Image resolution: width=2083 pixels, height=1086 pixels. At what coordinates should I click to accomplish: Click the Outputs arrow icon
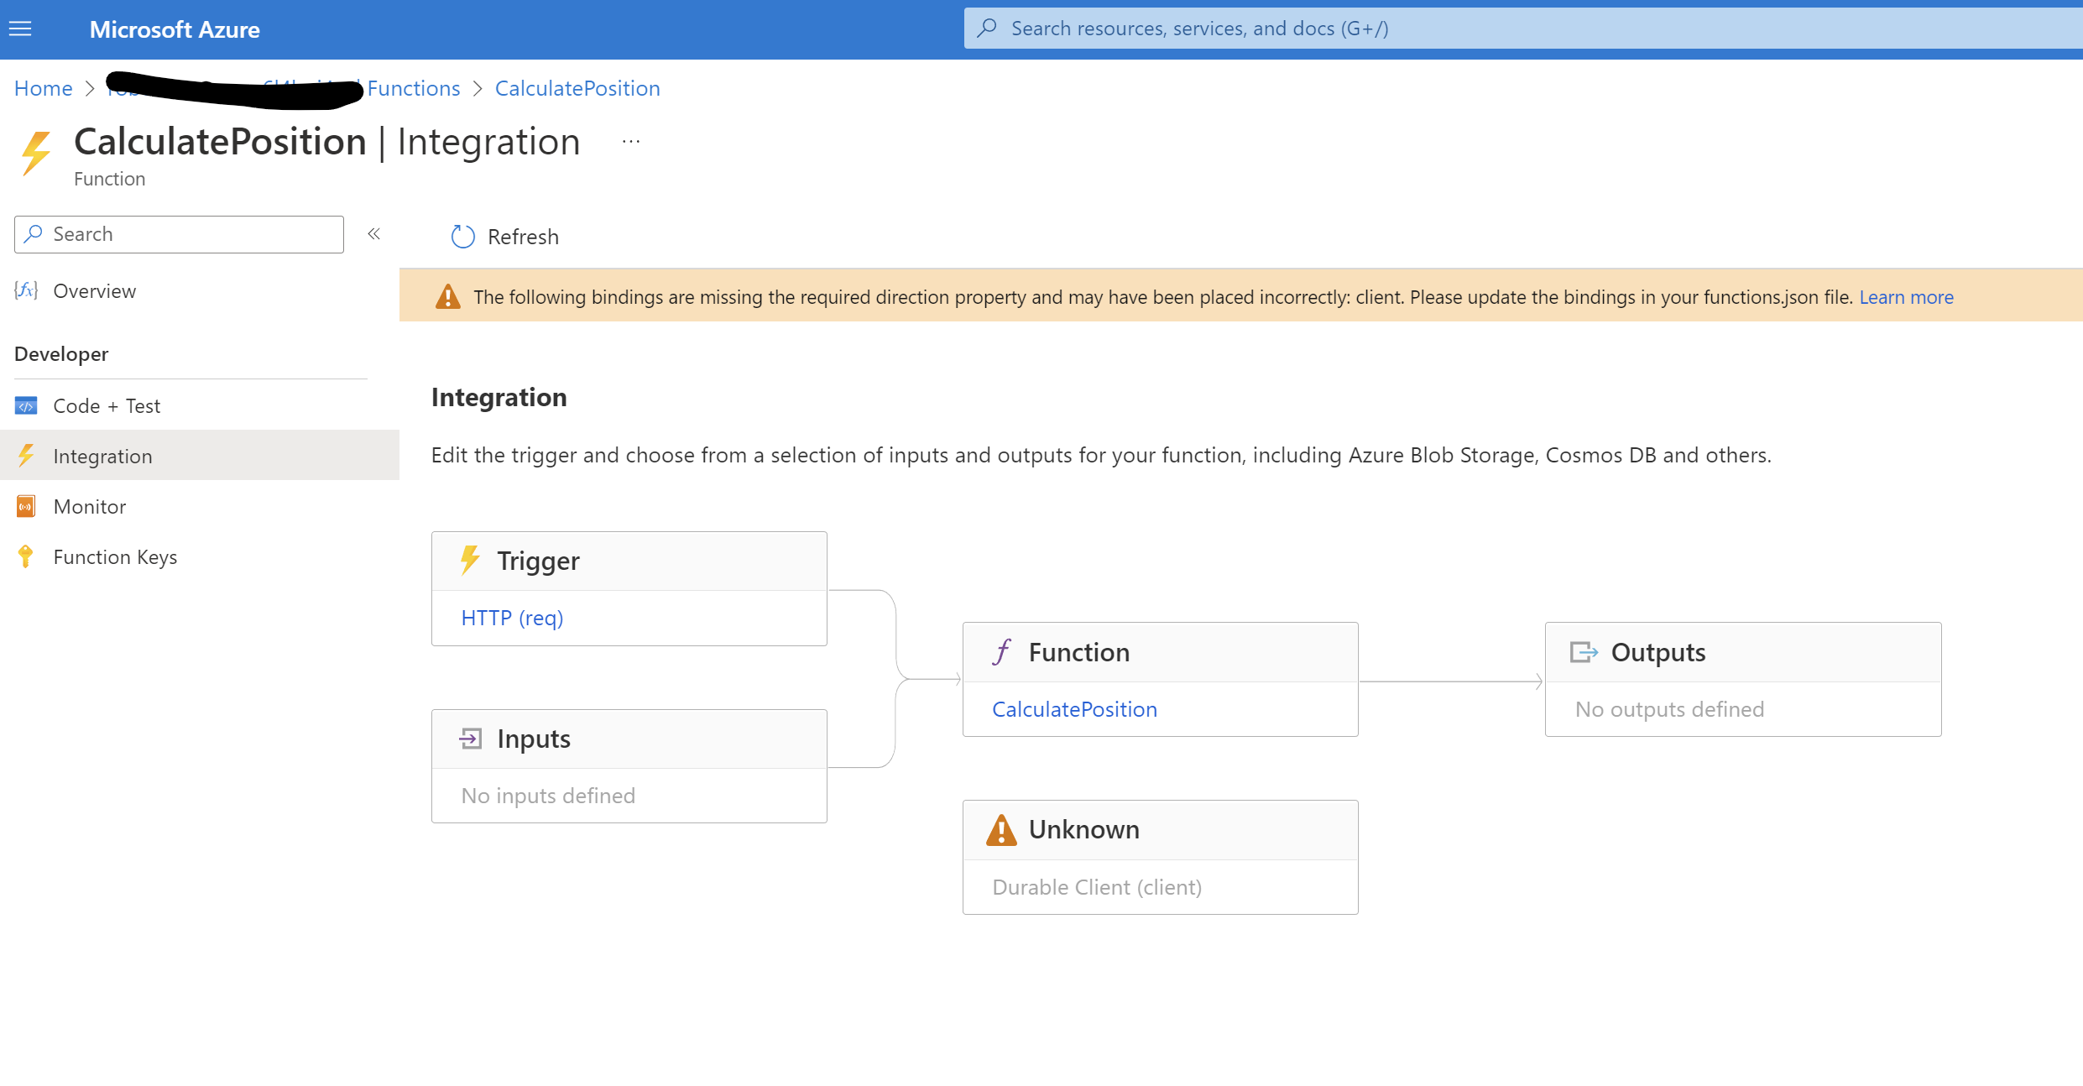click(x=1584, y=652)
